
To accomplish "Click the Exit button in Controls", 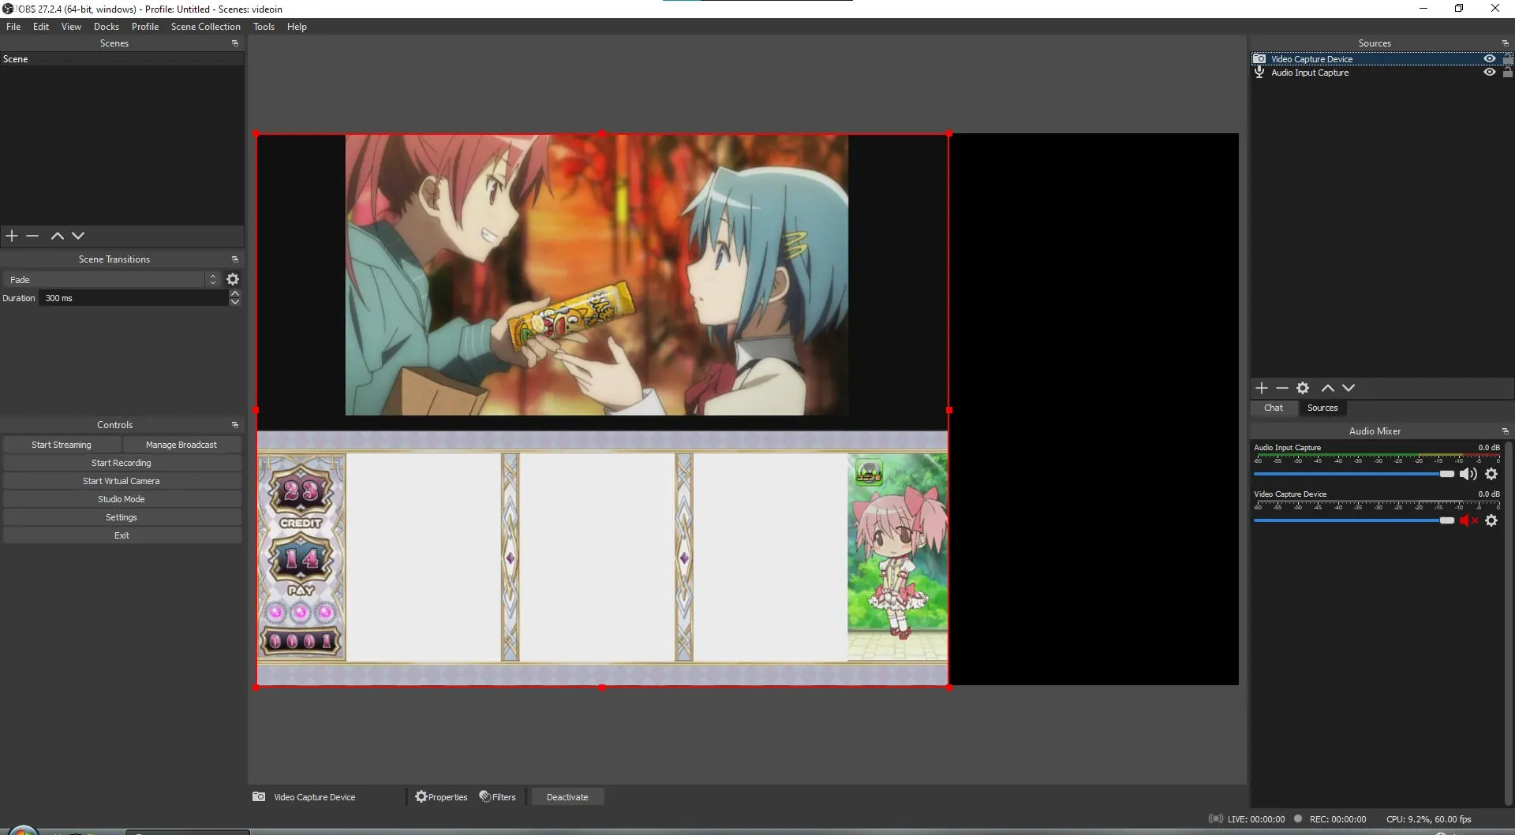I will (x=122, y=535).
